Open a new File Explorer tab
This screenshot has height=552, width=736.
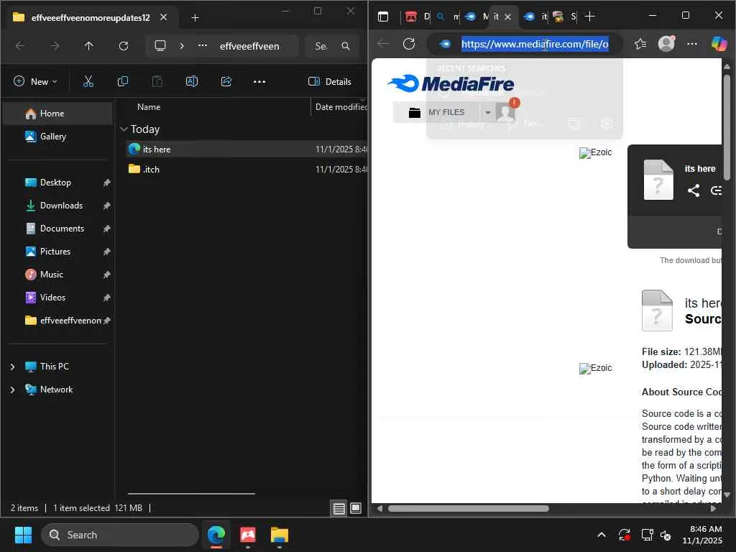195,18
